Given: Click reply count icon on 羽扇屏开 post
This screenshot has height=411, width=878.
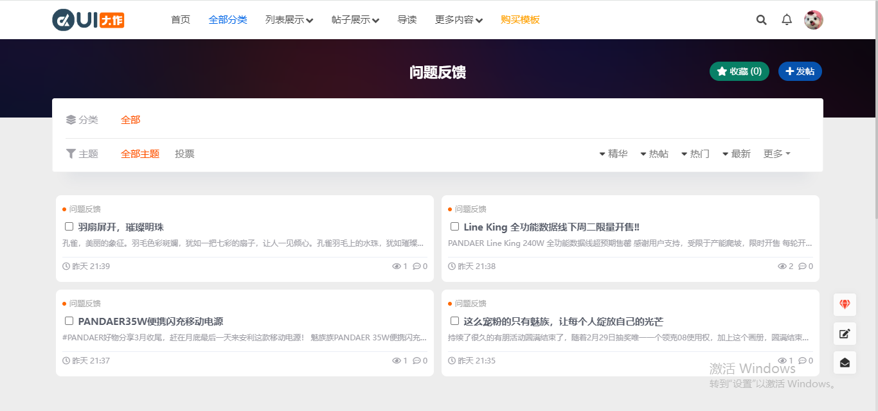Looking at the screenshot, I should 417,267.
